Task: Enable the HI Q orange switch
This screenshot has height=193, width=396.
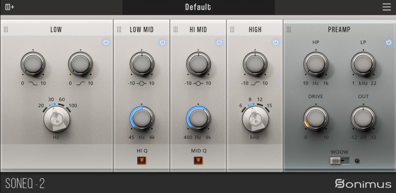Action: point(142,161)
